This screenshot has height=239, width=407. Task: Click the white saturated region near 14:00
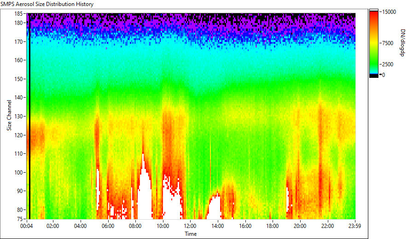[x=215, y=208]
